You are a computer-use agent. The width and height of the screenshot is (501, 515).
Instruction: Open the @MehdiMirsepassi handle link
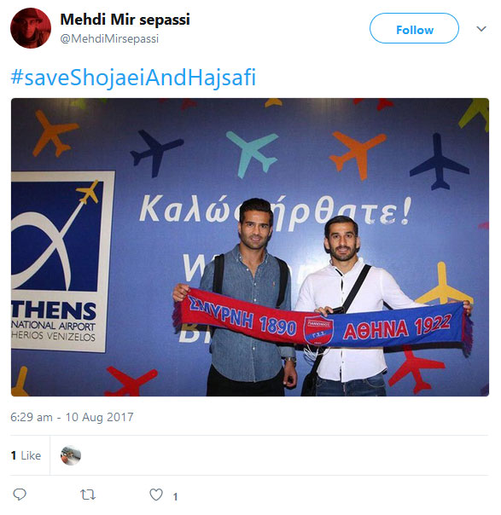[109, 38]
